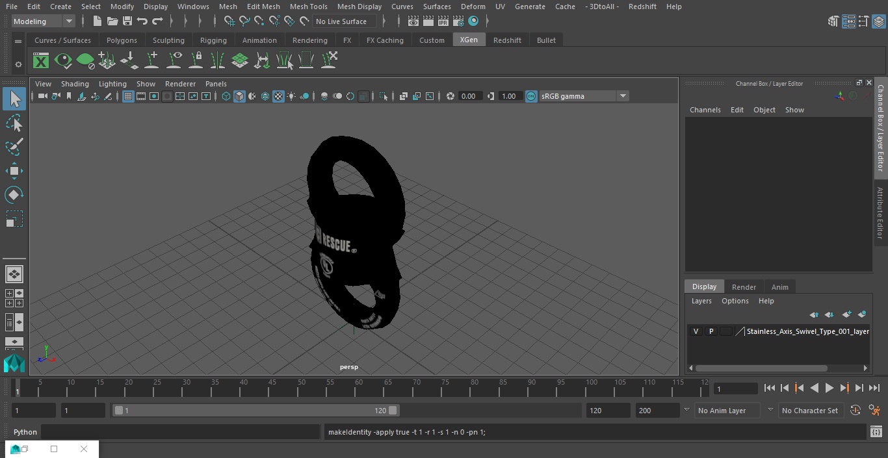The height and width of the screenshot is (458, 888).
Task: Switch to the Rigging shelf tab
Action: 213,40
